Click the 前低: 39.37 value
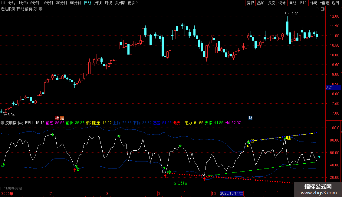This screenshot has width=342, height=197. pyautogui.click(x=75, y=123)
